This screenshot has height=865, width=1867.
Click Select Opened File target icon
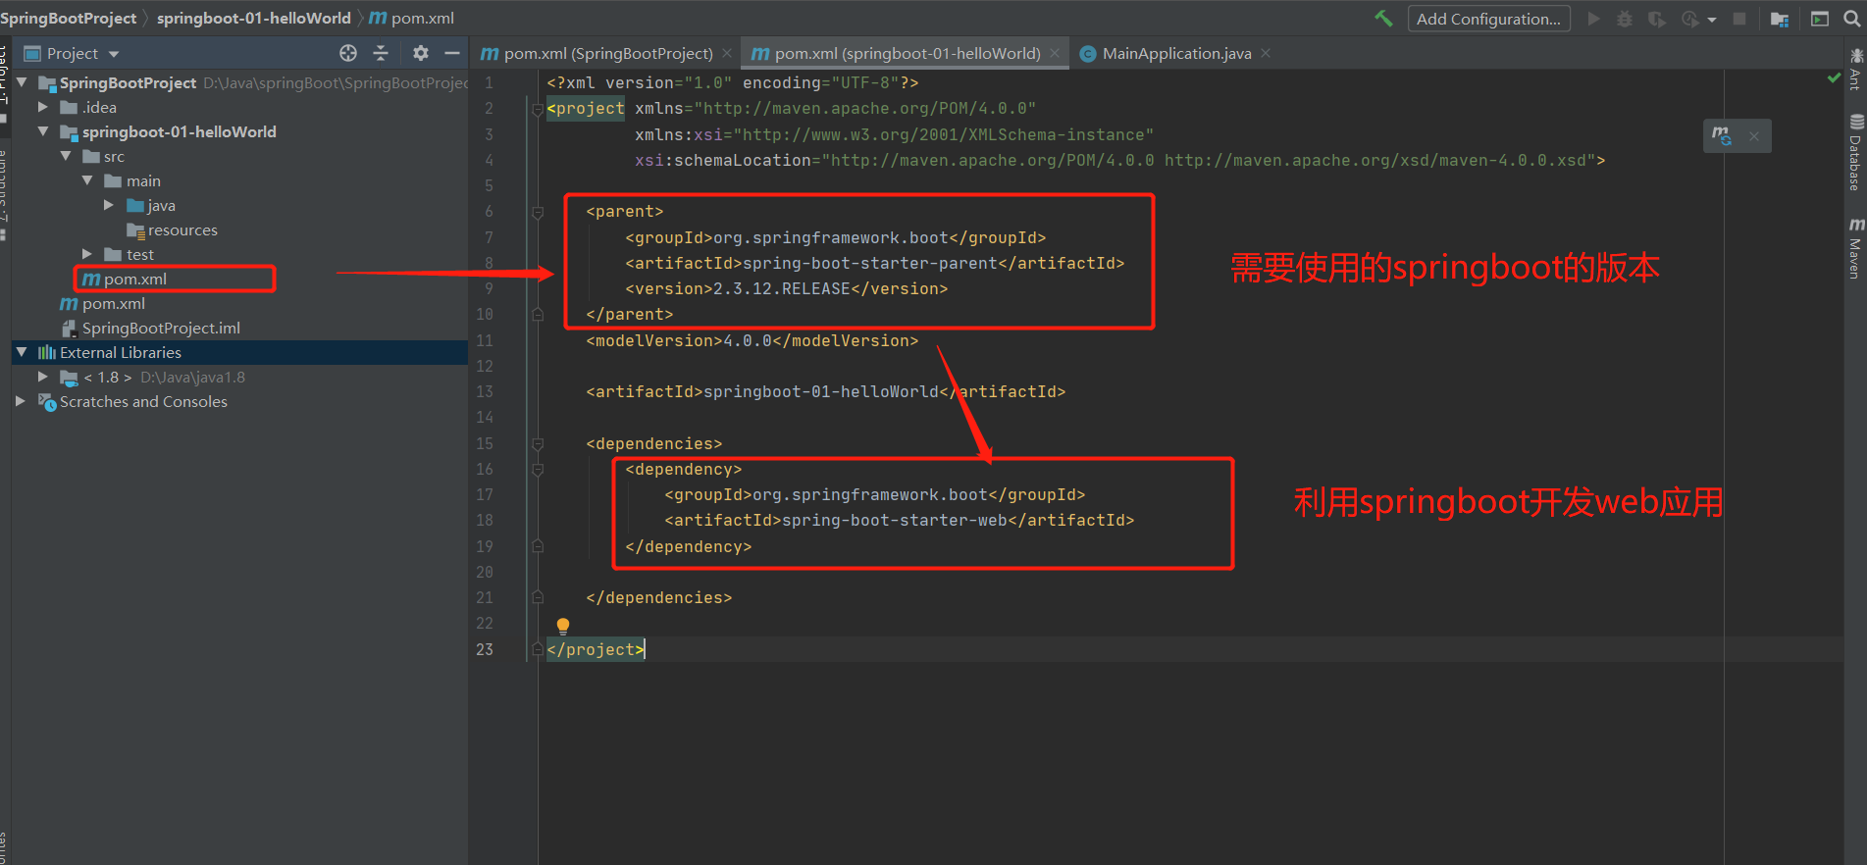point(348,53)
